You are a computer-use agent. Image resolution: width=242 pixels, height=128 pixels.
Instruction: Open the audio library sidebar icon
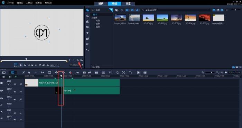87,16
